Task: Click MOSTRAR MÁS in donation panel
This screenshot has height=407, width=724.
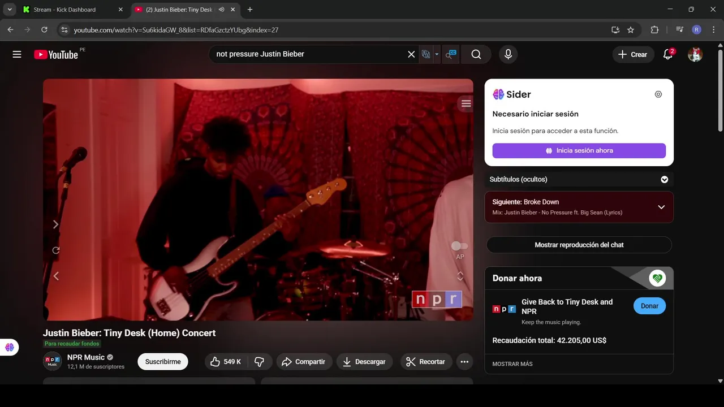Action: (x=512, y=364)
